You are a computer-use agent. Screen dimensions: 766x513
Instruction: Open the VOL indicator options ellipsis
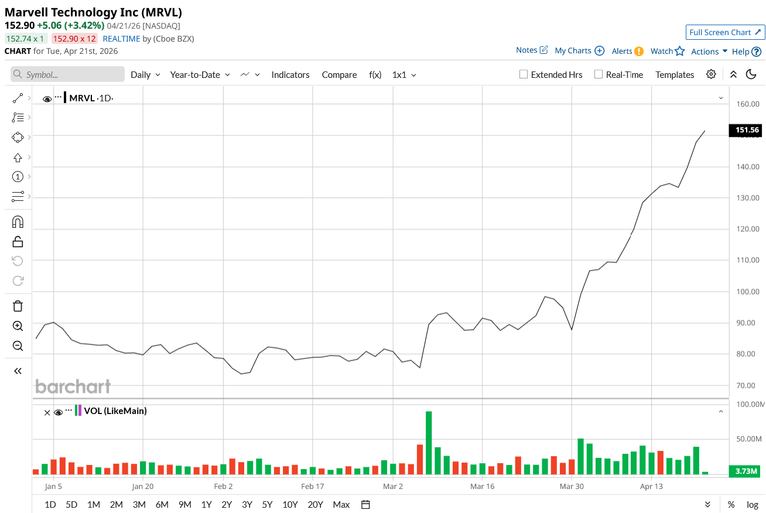69,411
